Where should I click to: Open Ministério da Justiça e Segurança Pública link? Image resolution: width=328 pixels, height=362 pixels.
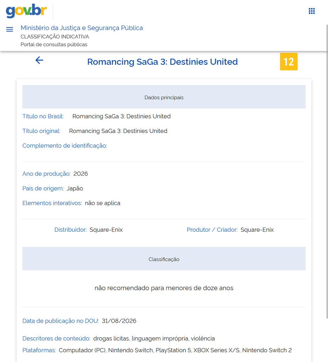click(x=82, y=28)
